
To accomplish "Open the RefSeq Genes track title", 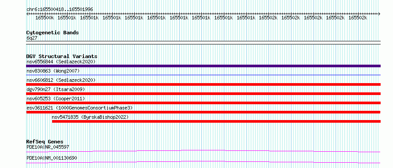I will 45,142.
